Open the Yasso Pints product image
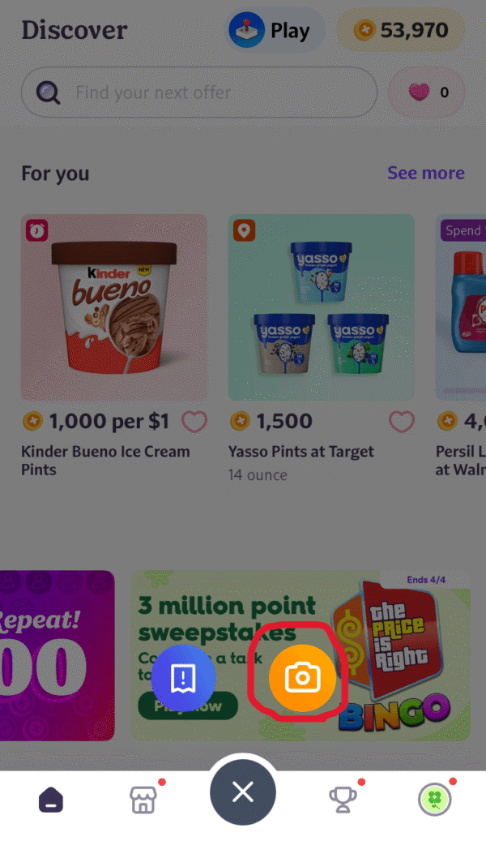The height and width of the screenshot is (841, 486). point(322,307)
